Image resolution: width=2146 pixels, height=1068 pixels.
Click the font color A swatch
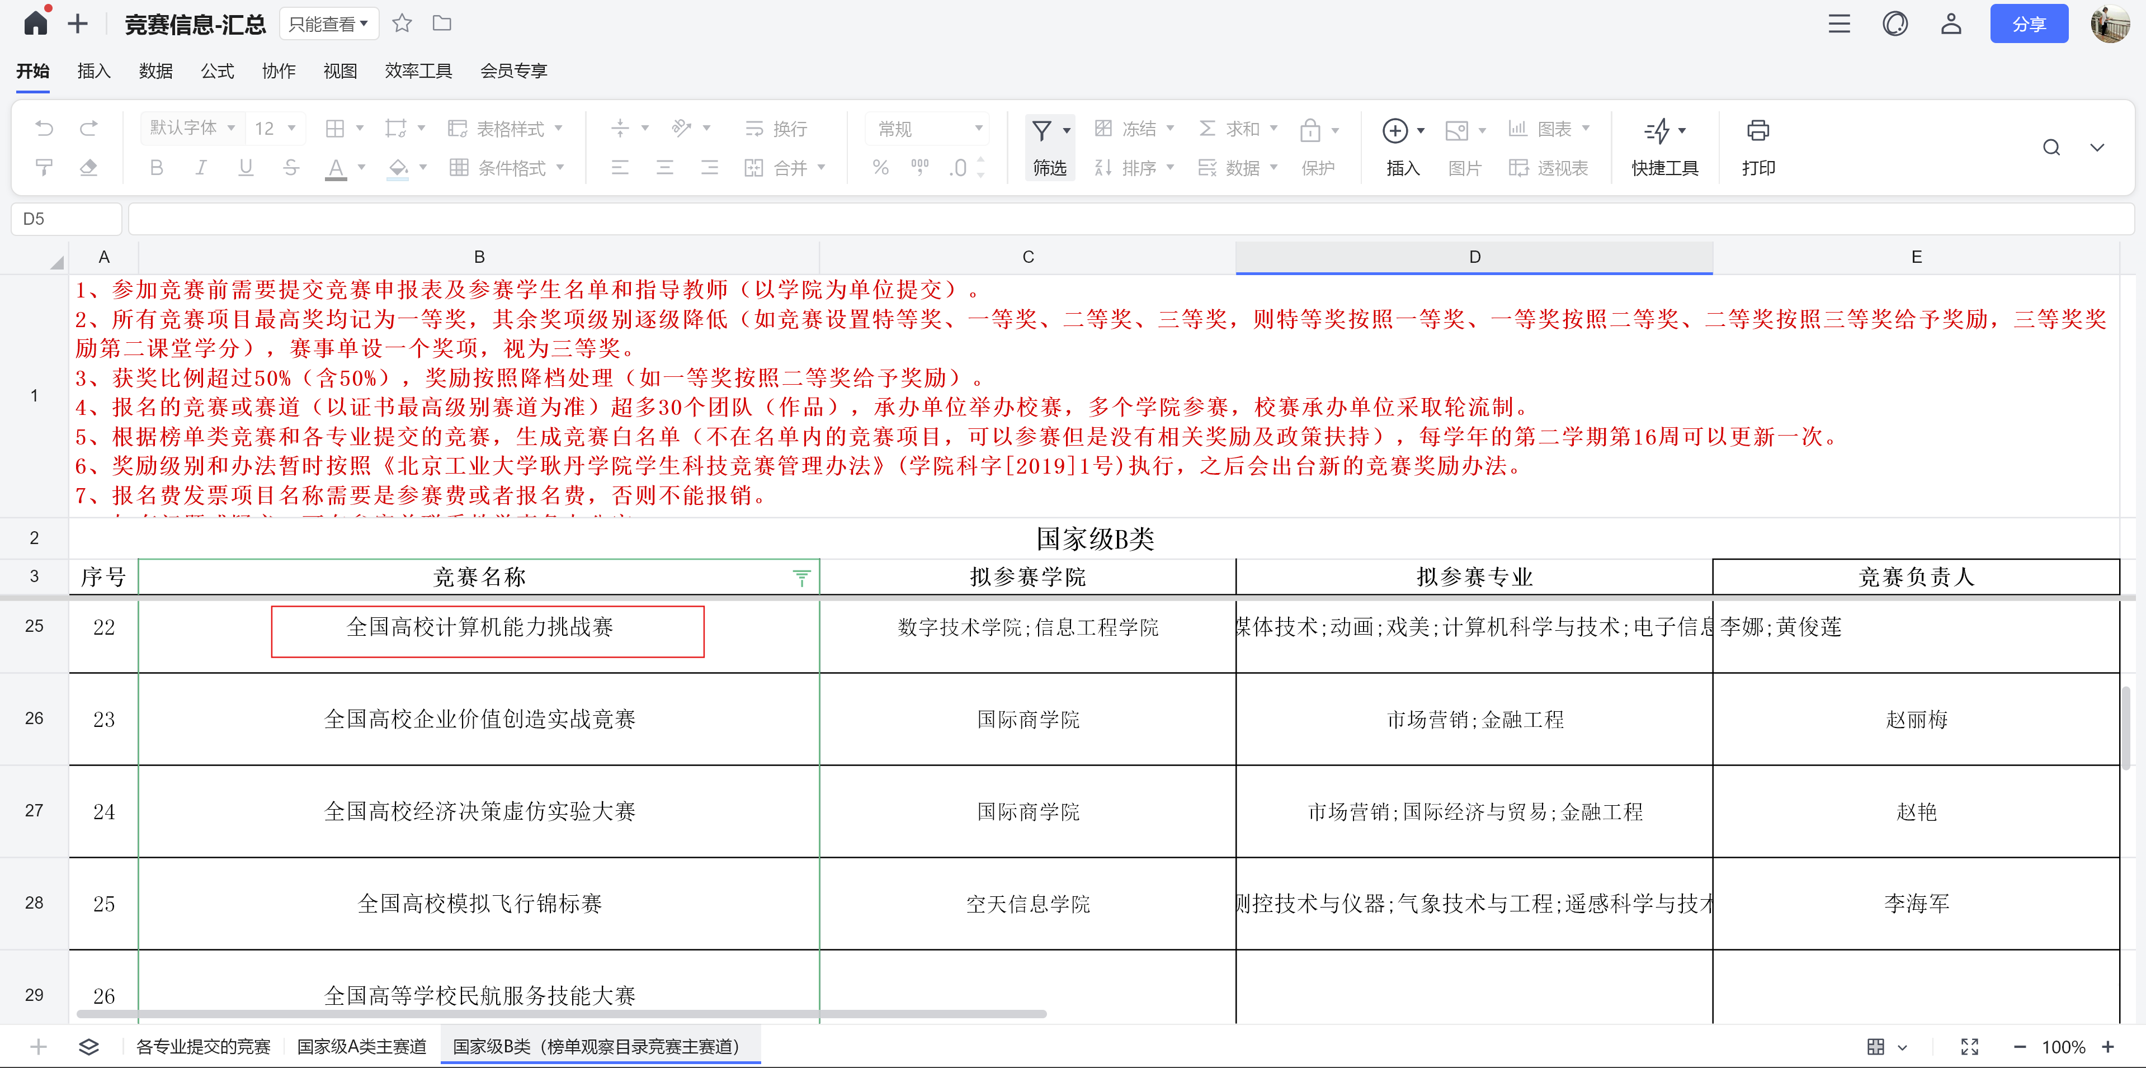click(x=336, y=167)
